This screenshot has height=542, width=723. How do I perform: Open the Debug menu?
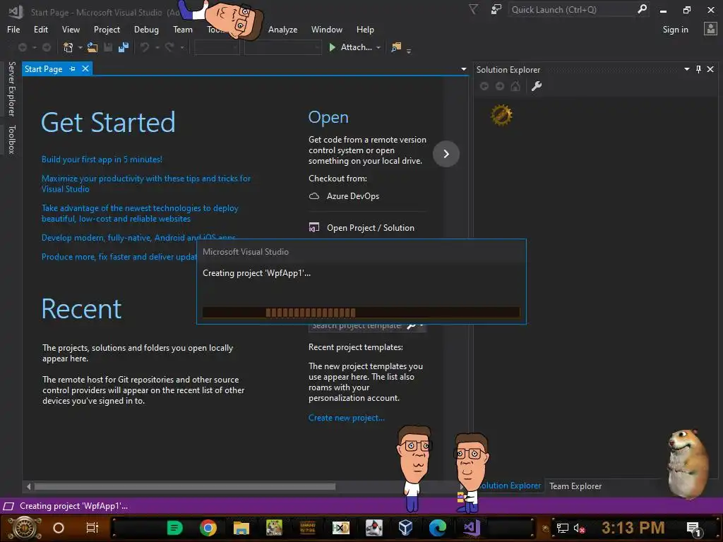(x=146, y=30)
